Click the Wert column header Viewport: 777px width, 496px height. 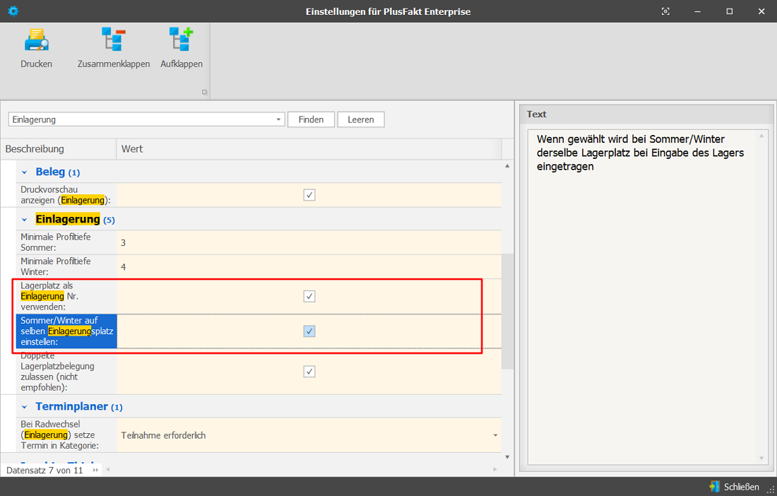(x=309, y=149)
